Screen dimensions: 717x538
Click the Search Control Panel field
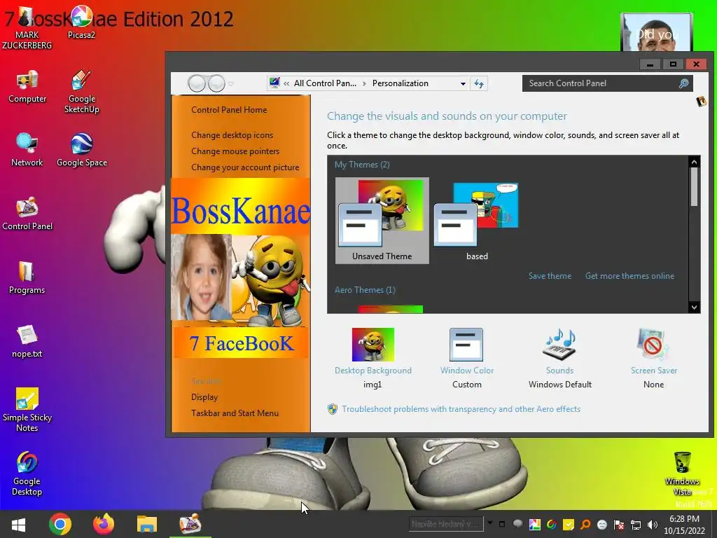(607, 83)
